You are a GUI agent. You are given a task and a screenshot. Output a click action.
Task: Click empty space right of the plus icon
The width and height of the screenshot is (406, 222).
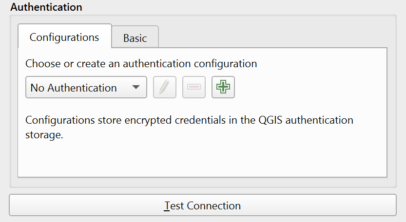[x=307, y=88]
